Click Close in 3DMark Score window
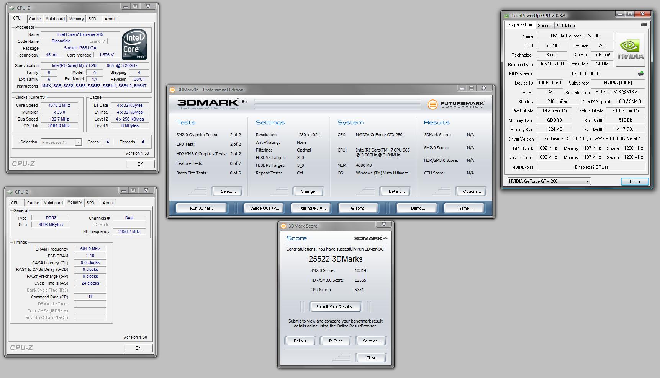The height and width of the screenshot is (378, 660). tap(371, 358)
